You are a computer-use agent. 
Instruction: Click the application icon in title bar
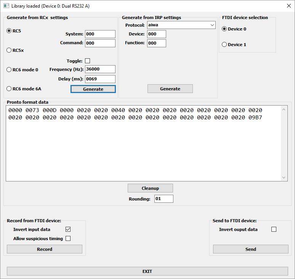tap(6, 6)
